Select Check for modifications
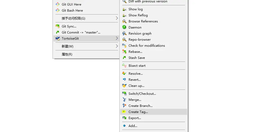264x132 pixels. pos(154,46)
